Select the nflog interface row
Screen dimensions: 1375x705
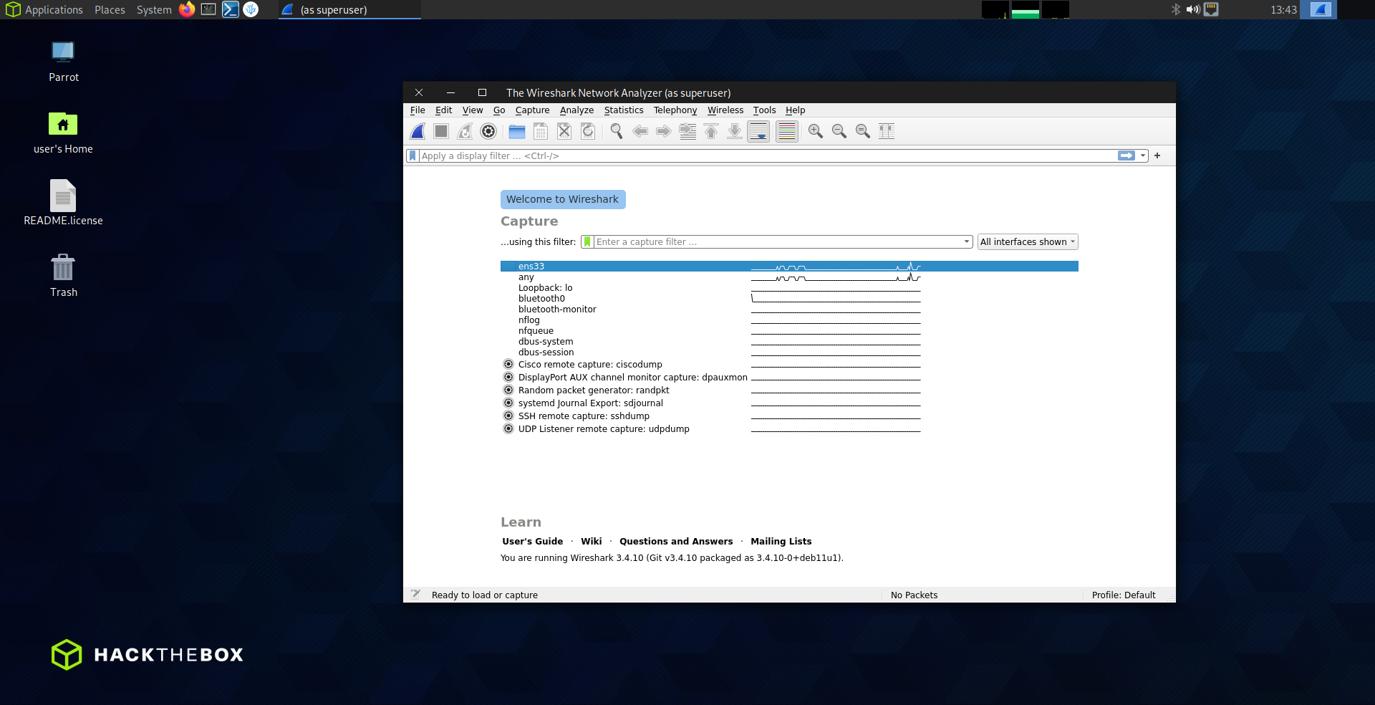[x=789, y=320]
